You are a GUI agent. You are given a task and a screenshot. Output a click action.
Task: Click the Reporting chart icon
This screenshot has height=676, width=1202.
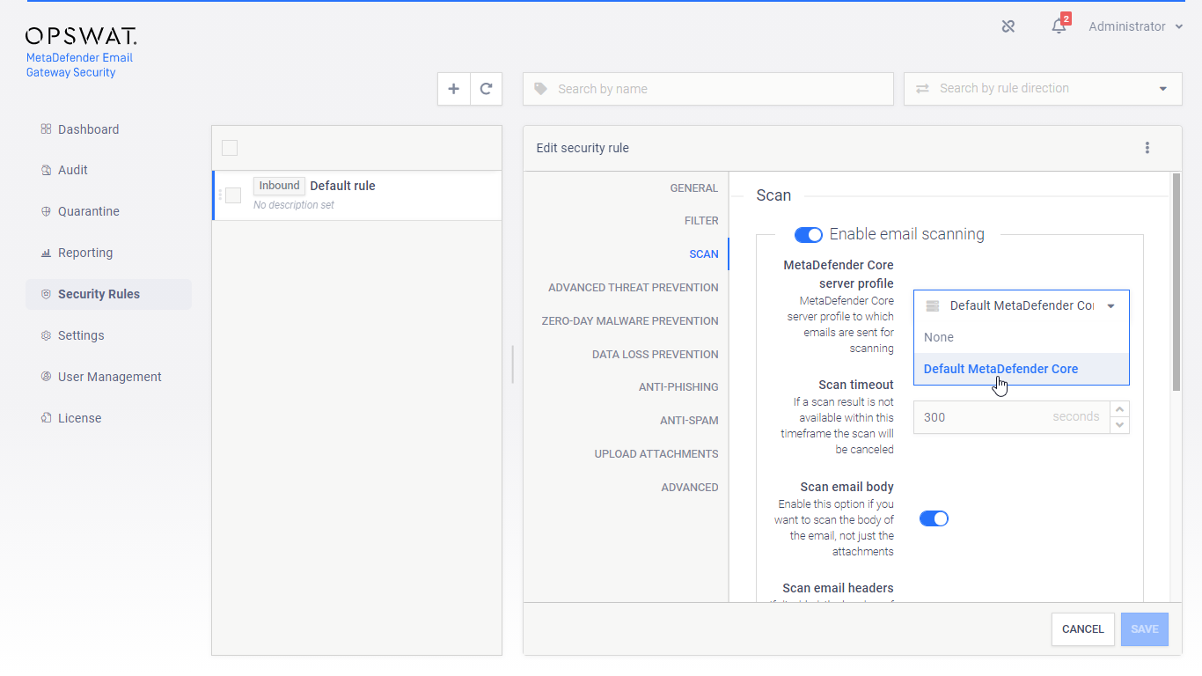point(46,253)
